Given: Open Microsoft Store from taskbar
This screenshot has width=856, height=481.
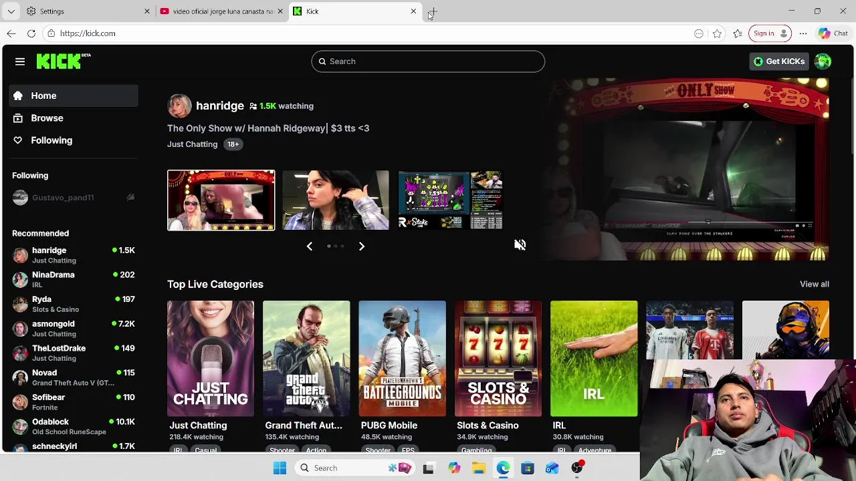Looking at the screenshot, I should point(528,468).
